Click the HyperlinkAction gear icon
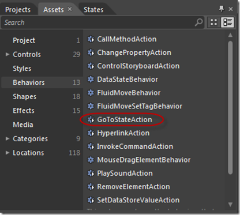 (x=91, y=133)
